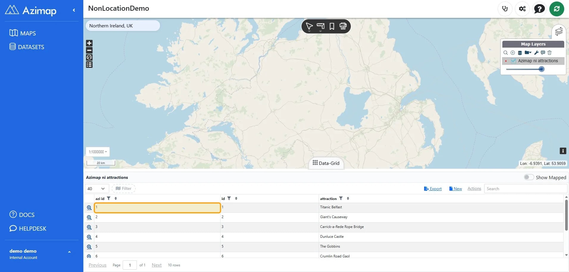Zoom out with the minus map button

[x=89, y=50]
